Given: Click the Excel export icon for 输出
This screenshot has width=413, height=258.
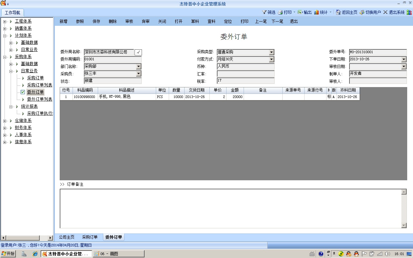Looking at the screenshot, I should (x=300, y=12).
